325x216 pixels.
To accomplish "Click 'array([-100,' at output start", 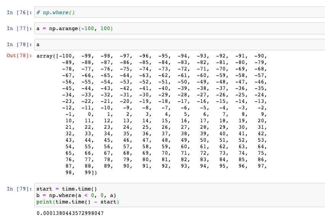I will [x=56, y=56].
